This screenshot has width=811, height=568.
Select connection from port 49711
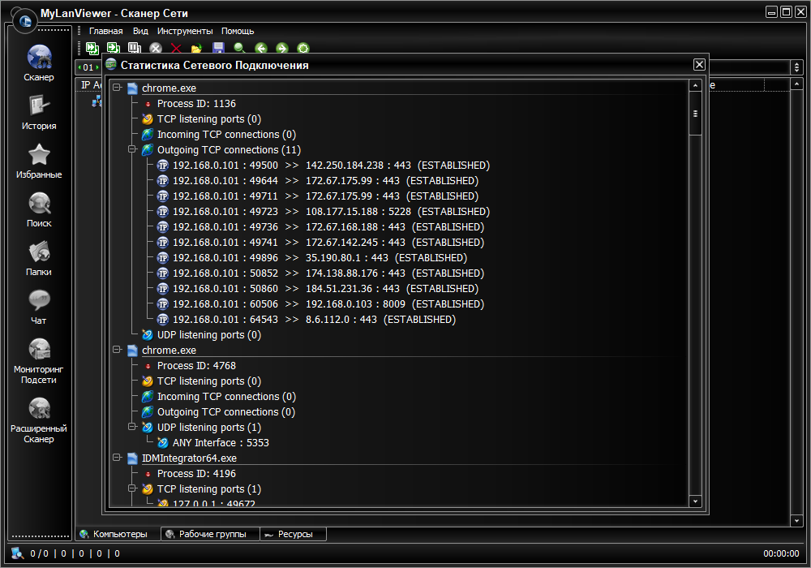tap(325, 196)
